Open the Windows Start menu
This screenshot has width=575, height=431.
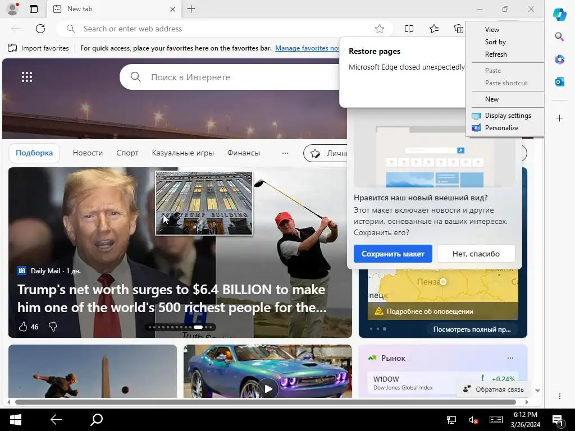(x=15, y=420)
